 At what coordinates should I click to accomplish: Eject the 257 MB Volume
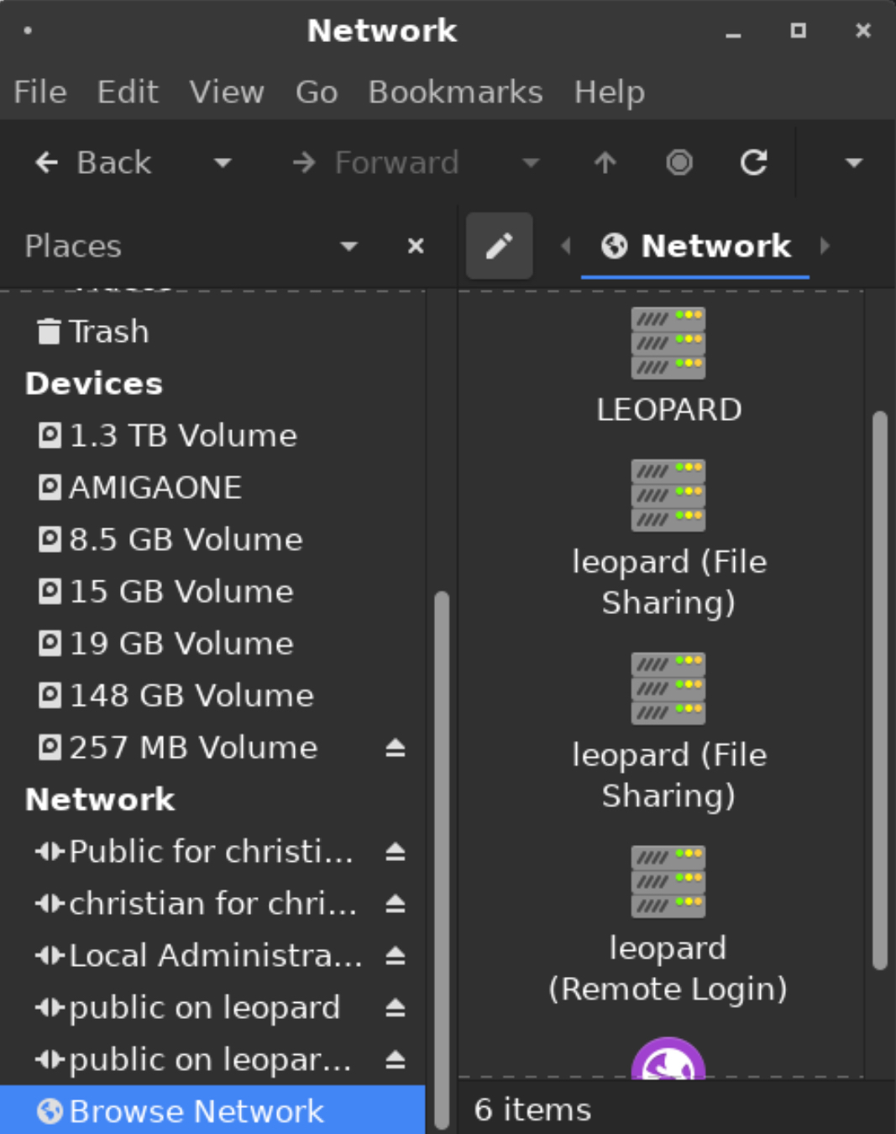396,748
